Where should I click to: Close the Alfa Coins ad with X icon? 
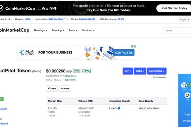pos(135,46)
